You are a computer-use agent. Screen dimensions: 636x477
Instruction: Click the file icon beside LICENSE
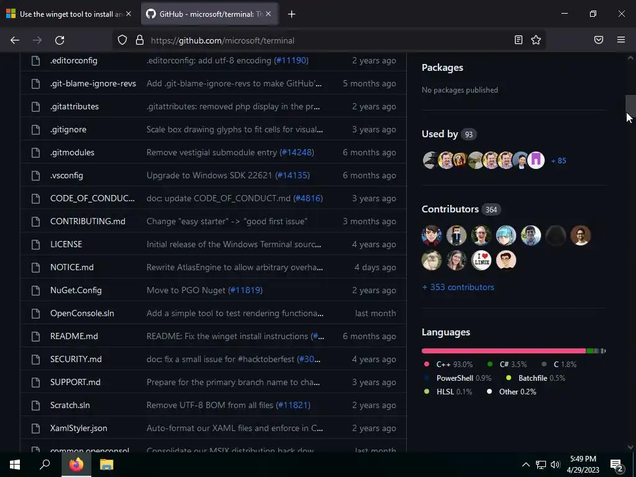pos(35,244)
